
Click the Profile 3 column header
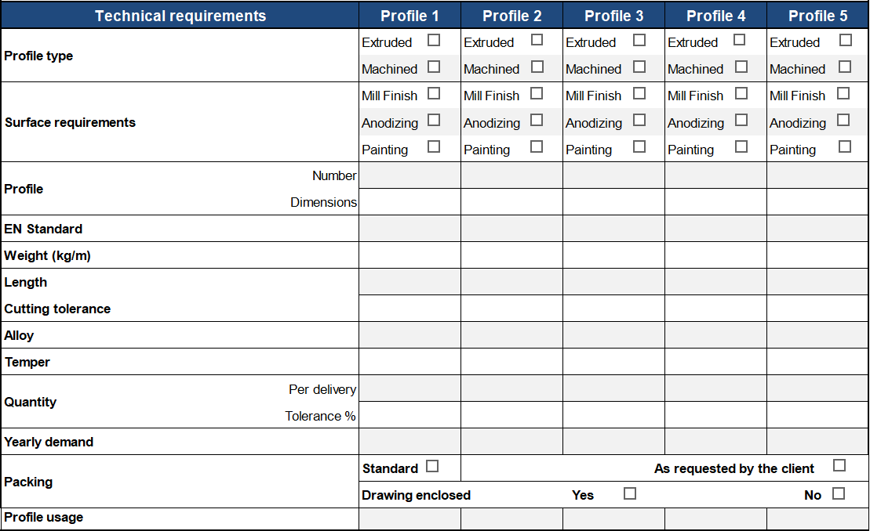[613, 16]
